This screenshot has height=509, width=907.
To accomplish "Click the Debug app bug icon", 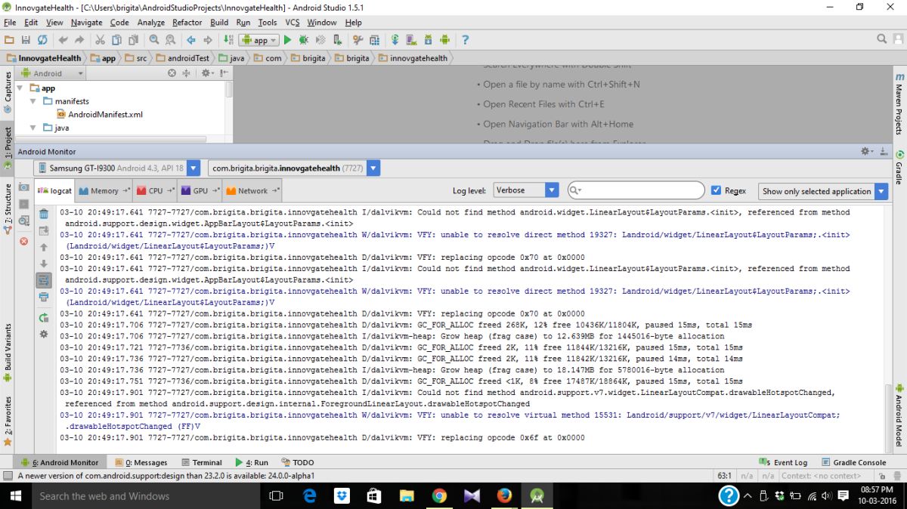I will coord(304,40).
